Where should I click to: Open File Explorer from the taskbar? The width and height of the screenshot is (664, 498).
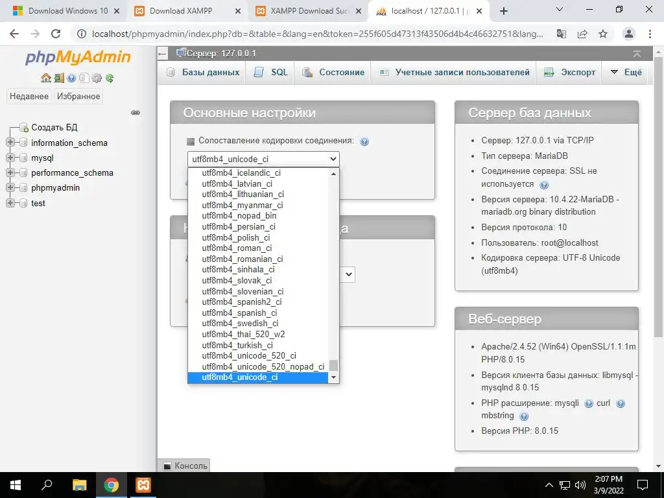point(79,485)
